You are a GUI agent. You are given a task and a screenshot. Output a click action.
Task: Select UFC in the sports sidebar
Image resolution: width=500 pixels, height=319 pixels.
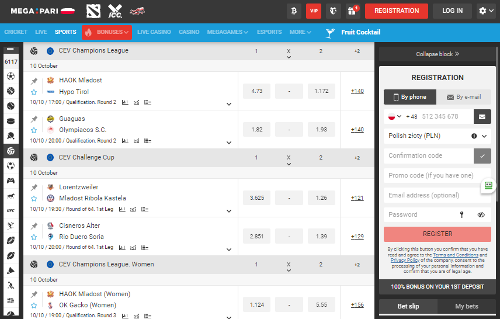11,210
